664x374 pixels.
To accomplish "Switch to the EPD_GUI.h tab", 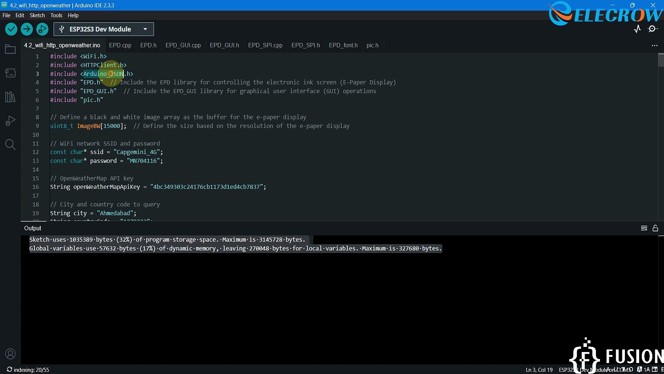I will 225,45.
